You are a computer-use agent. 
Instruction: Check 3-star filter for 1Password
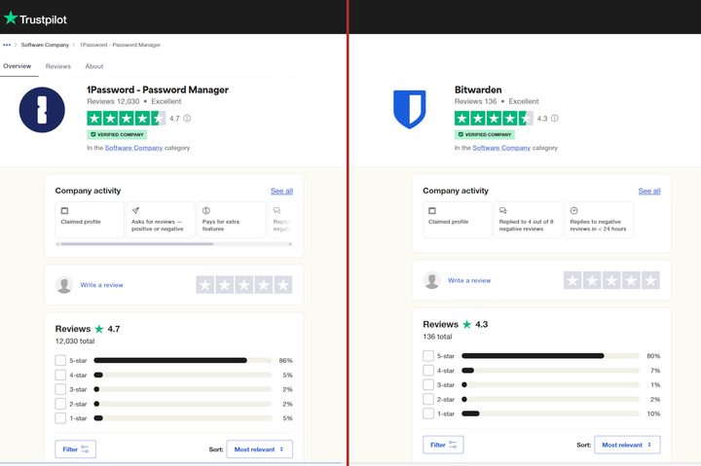pyautogui.click(x=60, y=389)
